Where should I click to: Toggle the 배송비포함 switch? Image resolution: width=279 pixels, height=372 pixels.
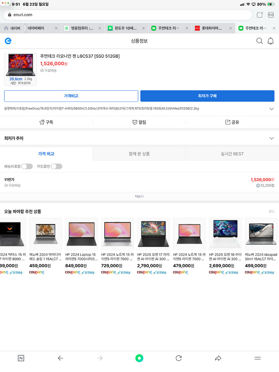tap(27, 166)
